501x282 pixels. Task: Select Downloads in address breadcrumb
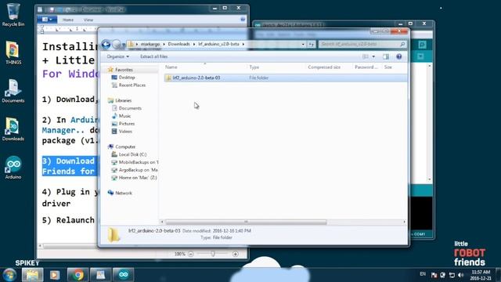tap(179, 44)
